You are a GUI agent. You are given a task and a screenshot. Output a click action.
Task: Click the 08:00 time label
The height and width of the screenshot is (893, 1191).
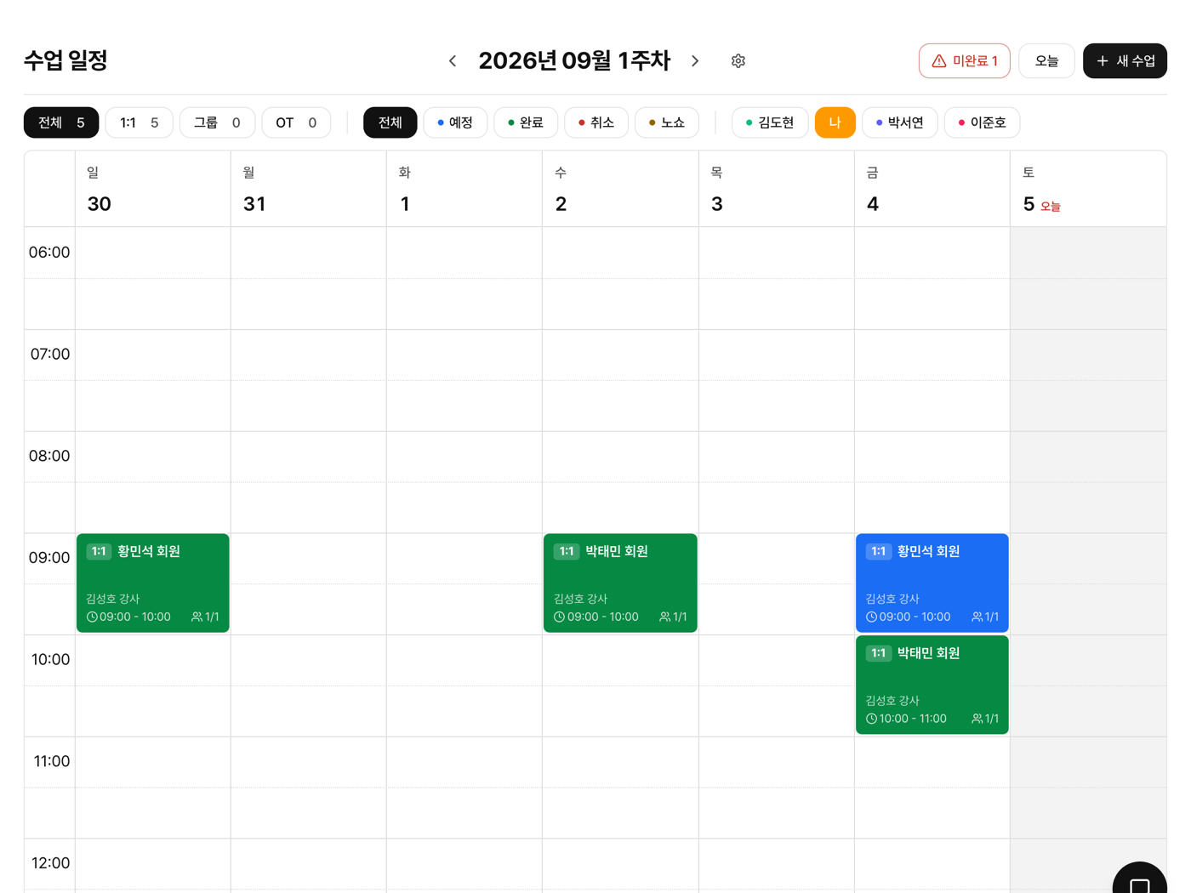click(49, 456)
